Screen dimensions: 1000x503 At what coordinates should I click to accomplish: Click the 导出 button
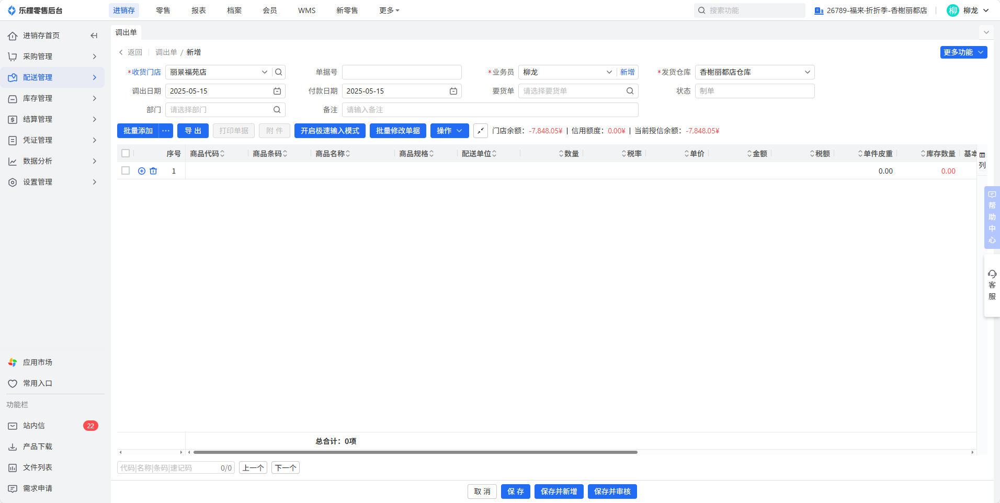point(193,131)
